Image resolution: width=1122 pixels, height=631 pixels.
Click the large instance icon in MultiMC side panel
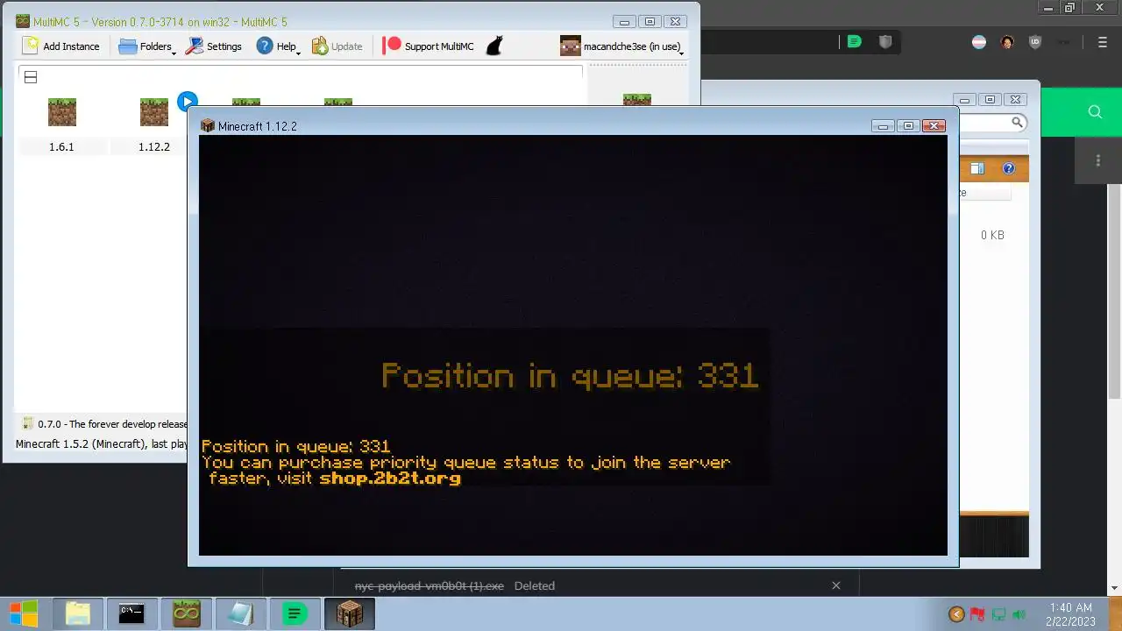click(637, 100)
